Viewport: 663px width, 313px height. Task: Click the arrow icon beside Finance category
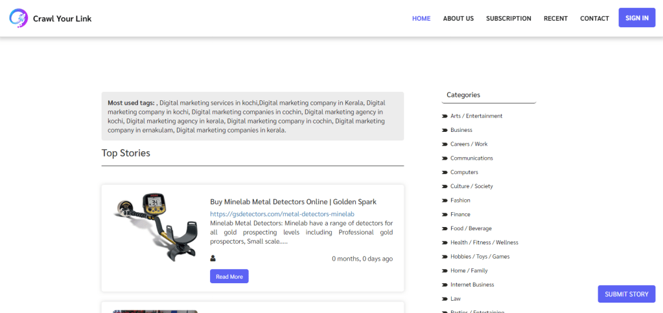point(445,215)
